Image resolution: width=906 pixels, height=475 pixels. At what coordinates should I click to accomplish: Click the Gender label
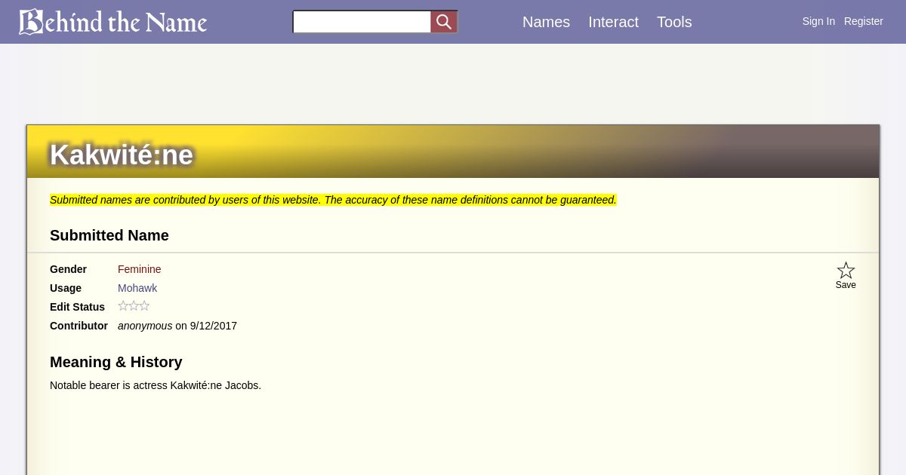[x=68, y=269]
